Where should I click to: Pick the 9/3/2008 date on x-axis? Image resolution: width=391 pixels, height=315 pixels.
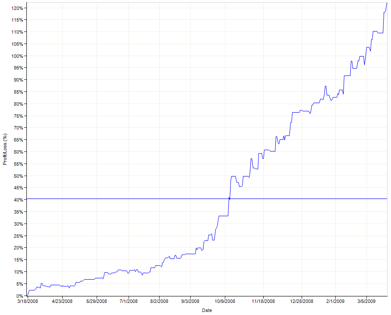(190, 301)
